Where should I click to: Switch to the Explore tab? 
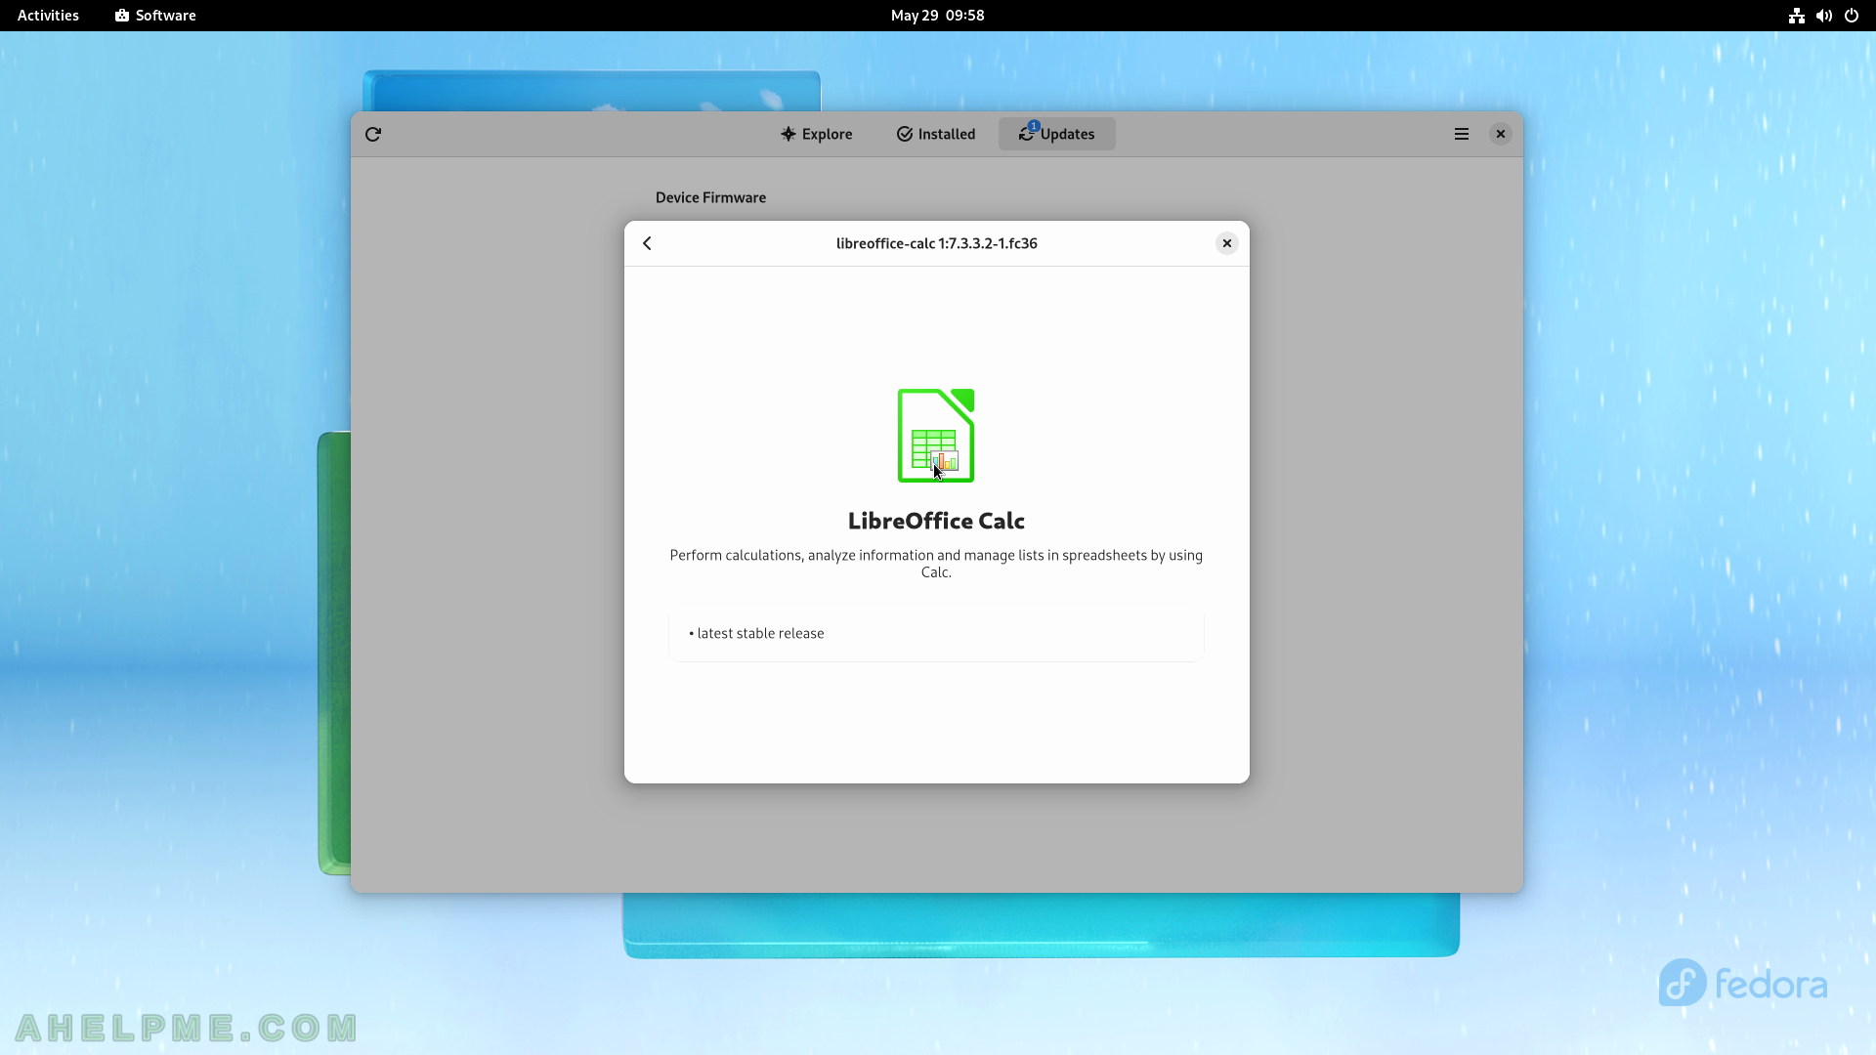click(816, 134)
